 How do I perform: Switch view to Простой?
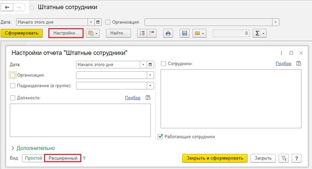point(33,158)
